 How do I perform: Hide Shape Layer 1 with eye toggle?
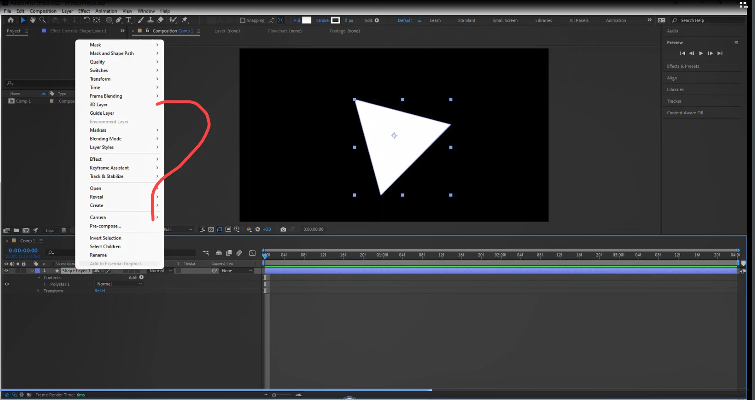click(x=6, y=271)
